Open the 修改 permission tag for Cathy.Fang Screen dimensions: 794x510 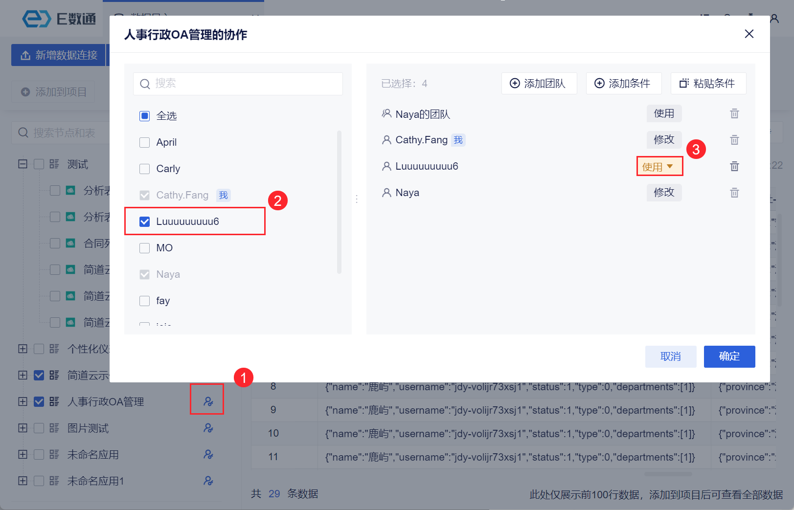coord(664,139)
